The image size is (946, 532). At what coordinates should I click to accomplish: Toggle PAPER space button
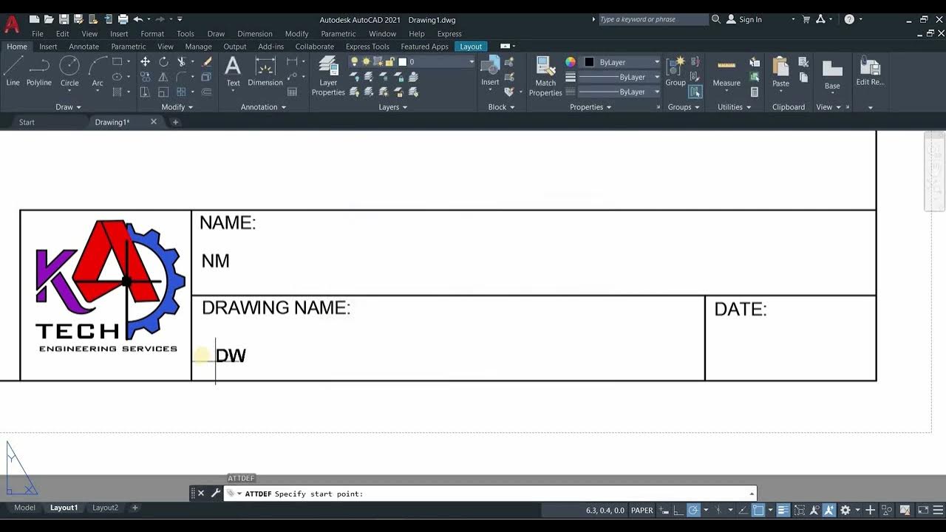[642, 510]
